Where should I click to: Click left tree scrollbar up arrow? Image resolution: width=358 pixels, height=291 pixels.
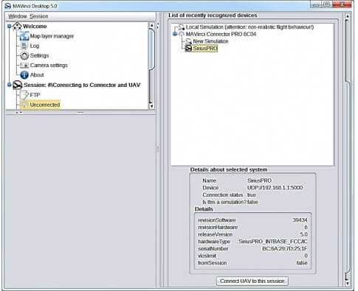(151, 25)
